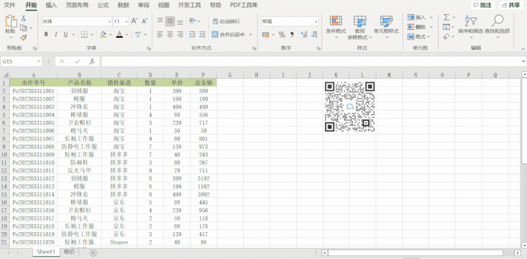
Task: Click the accounting number format icon
Action: click(266, 35)
